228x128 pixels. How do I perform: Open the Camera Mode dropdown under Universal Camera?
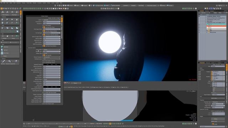click(x=52, y=49)
